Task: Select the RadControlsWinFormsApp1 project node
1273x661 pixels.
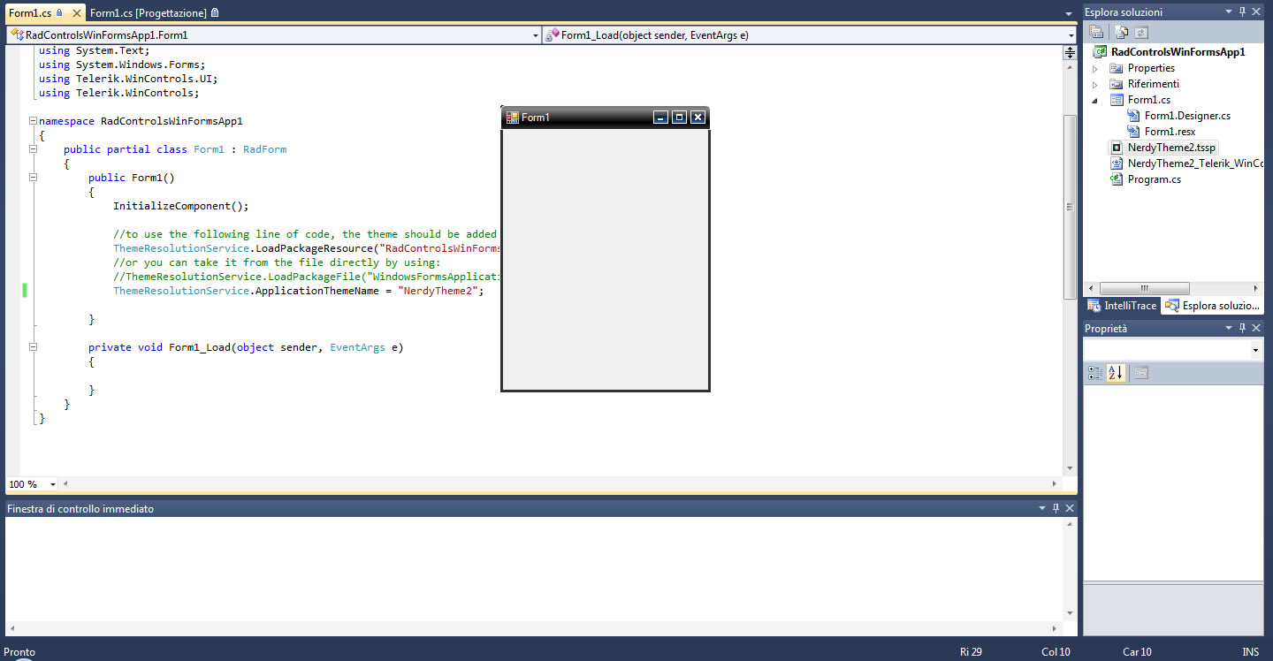Action: tap(1178, 52)
